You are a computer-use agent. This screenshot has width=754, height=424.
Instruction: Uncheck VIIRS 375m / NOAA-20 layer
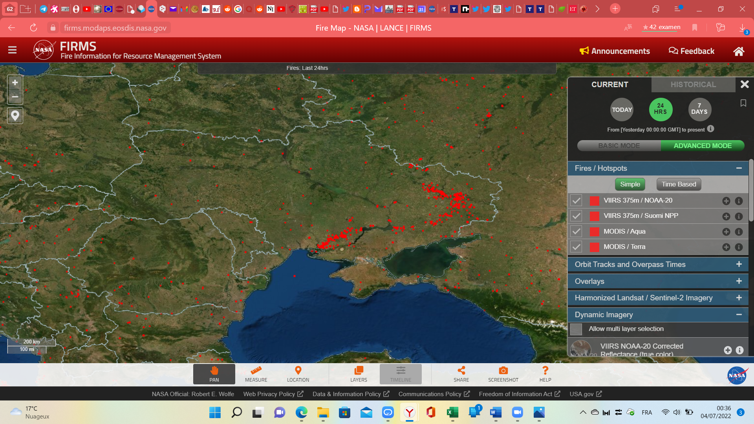[x=576, y=201]
